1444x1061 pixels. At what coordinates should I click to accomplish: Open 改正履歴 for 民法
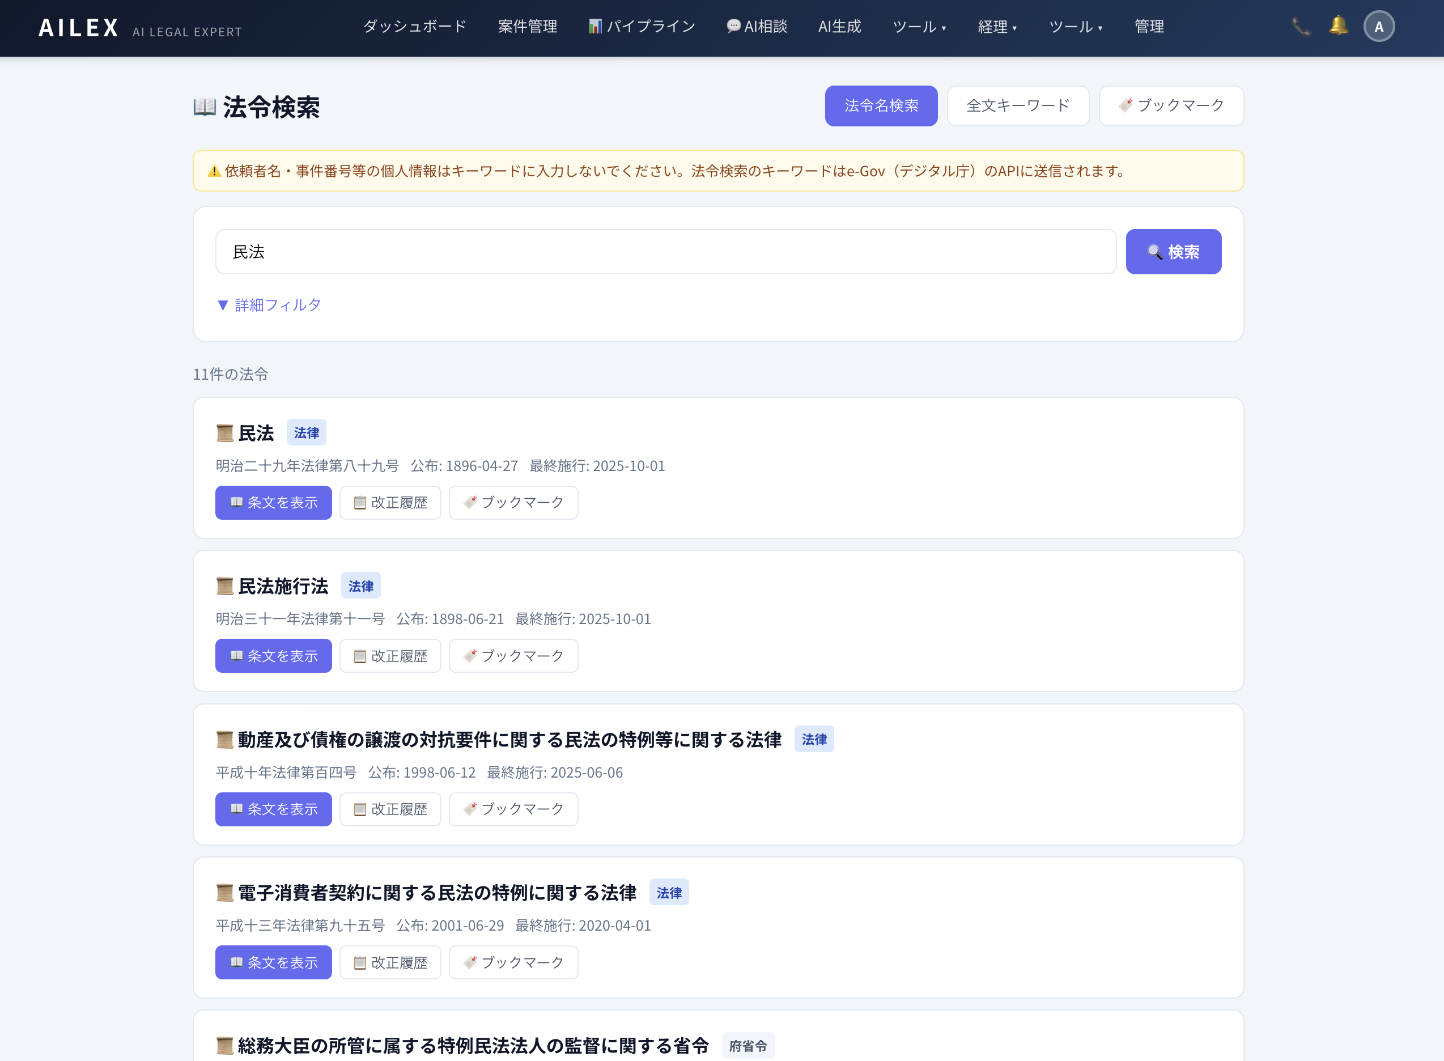tap(390, 503)
